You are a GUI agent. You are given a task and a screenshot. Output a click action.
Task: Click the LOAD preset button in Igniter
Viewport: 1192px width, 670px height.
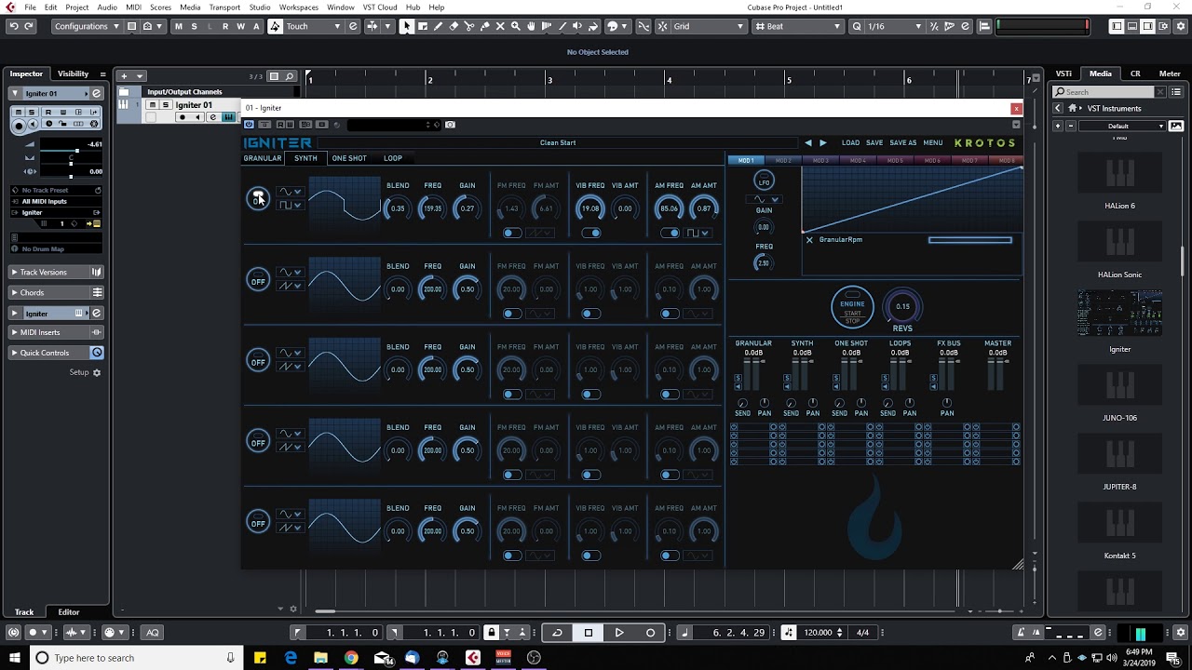(850, 142)
